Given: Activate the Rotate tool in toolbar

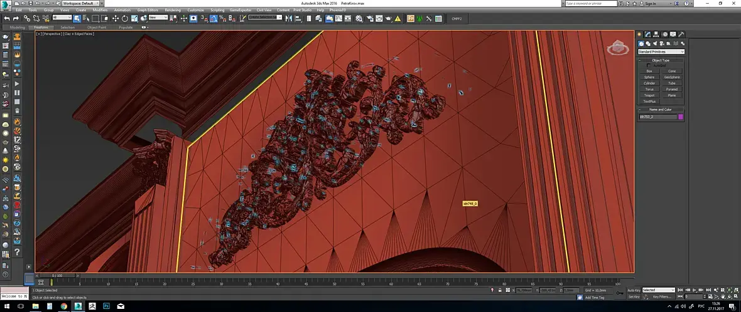Looking at the screenshot, I should tap(125, 18).
